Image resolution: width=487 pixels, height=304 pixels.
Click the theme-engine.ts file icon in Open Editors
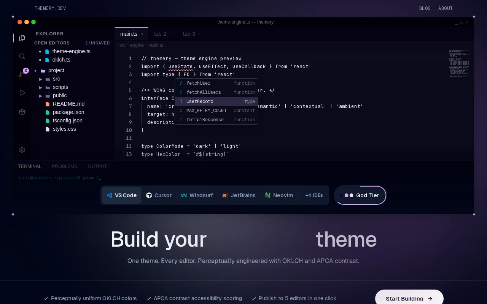click(x=47, y=52)
